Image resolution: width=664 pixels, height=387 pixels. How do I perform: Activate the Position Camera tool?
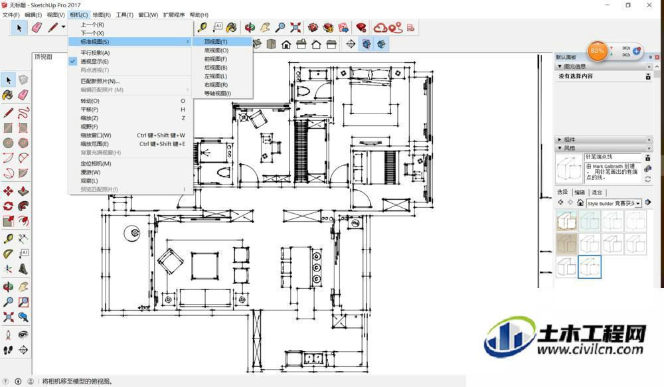click(x=7, y=335)
